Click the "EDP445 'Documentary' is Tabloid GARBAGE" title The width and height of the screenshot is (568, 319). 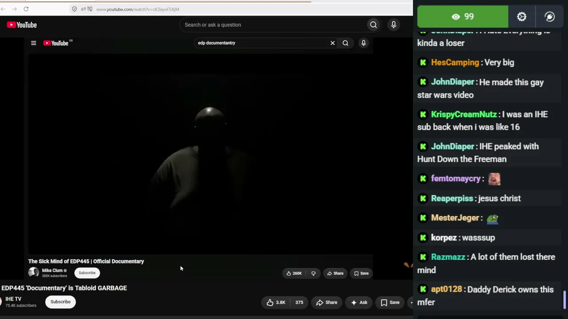64,288
